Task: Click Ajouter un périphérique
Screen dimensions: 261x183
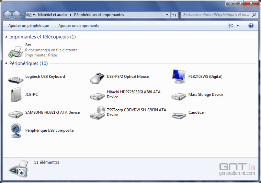Action: click(29, 26)
